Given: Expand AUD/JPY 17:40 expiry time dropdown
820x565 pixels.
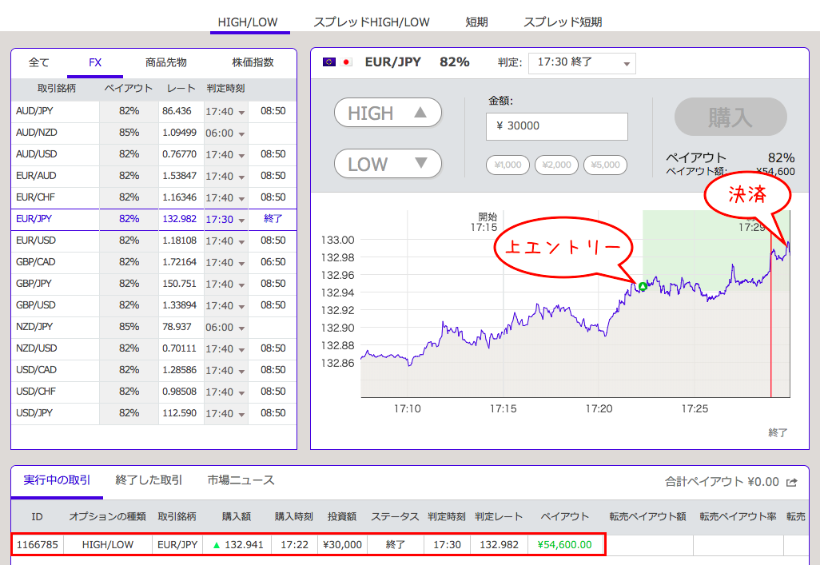Looking at the screenshot, I should (225, 112).
